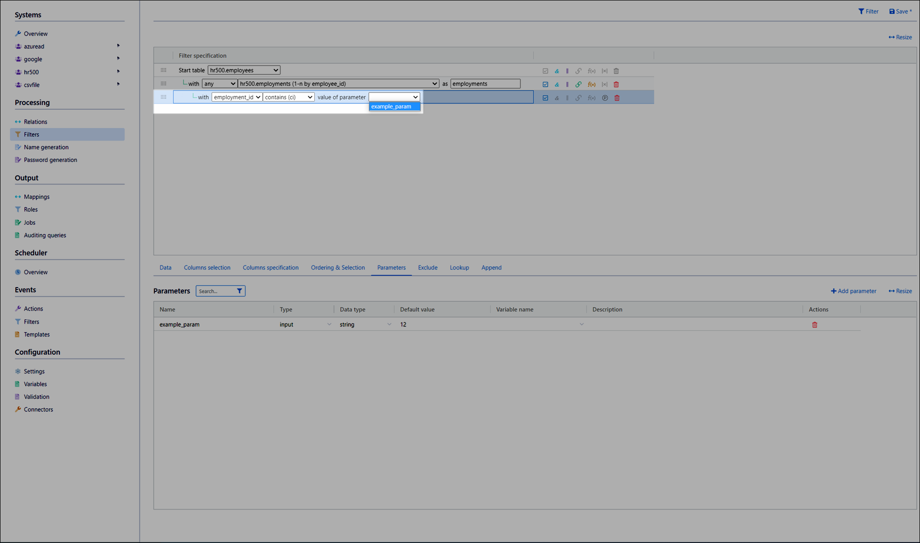
Task: Open the Lookup tab
Action: coord(459,267)
